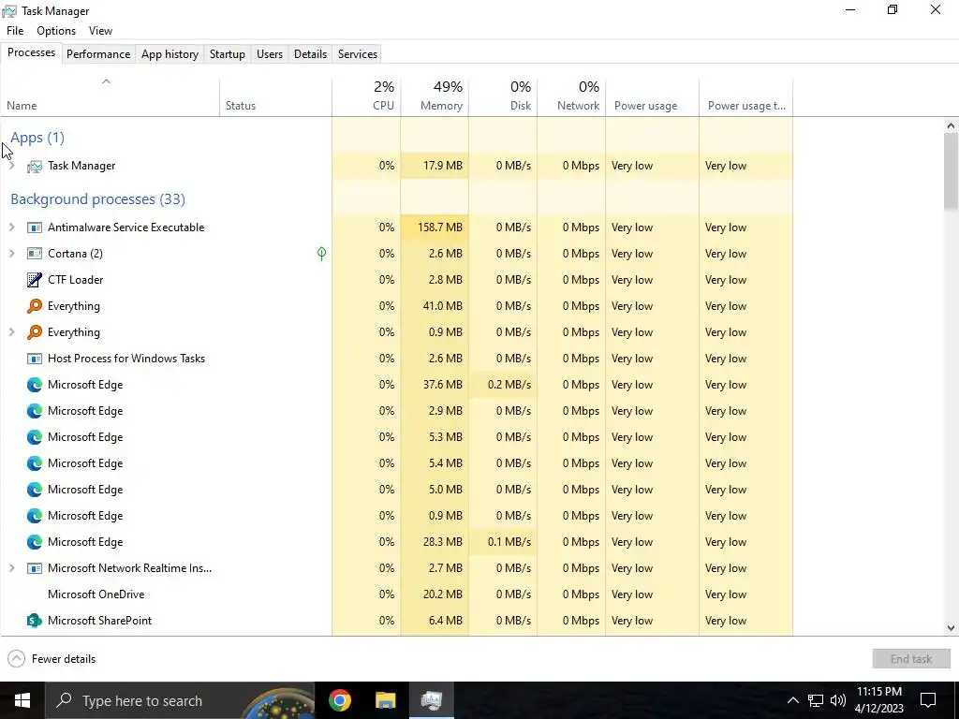Click the Microsoft Edge icon using 28.3 MB
959x719 pixels.
pyautogui.click(x=35, y=542)
